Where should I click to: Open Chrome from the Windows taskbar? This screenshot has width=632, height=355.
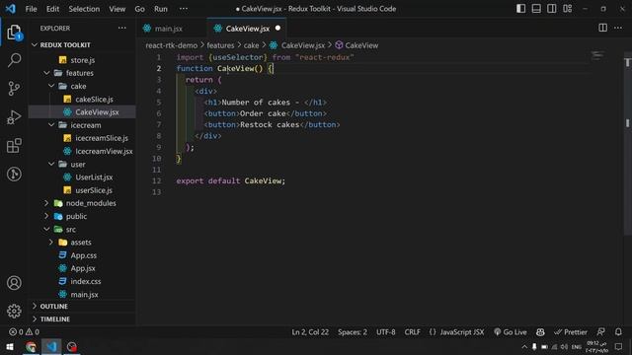tap(31, 346)
